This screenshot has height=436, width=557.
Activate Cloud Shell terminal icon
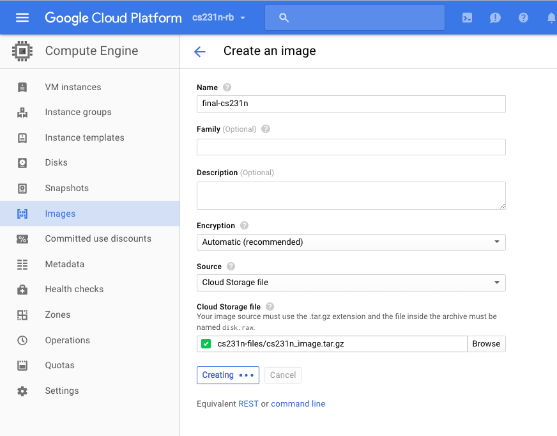[467, 18]
